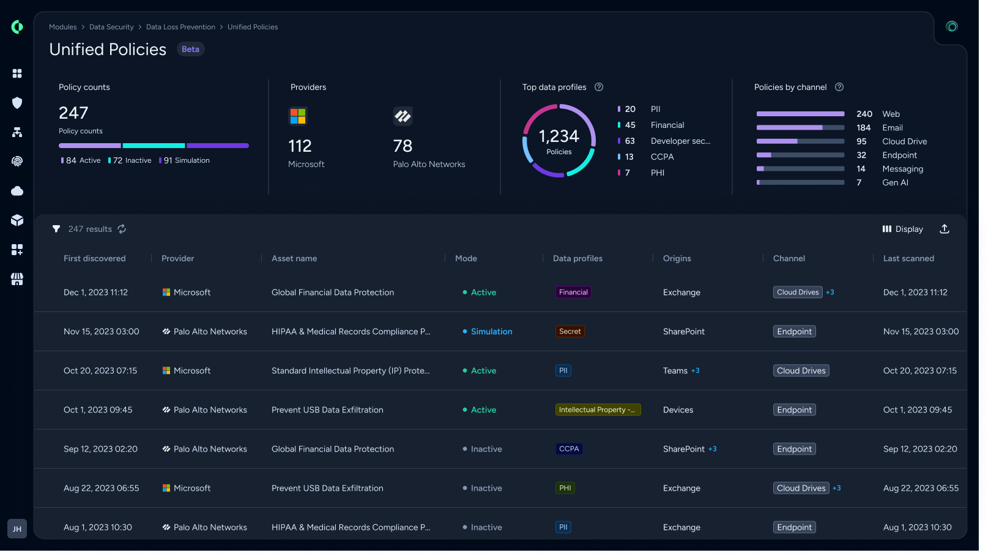Click the Unified Policies breadcrumb
991x558 pixels.
tap(256, 28)
